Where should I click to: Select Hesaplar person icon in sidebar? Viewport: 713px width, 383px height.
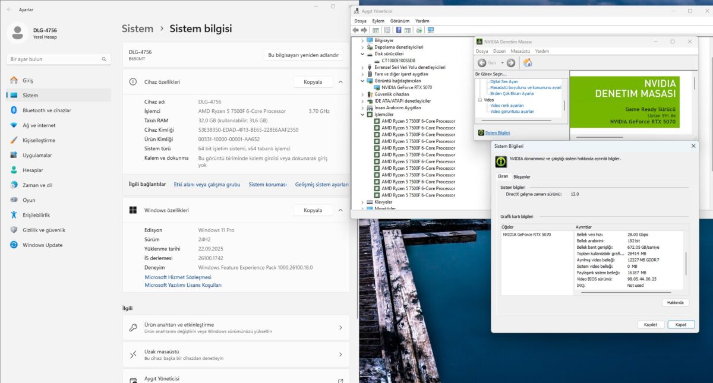coord(14,170)
